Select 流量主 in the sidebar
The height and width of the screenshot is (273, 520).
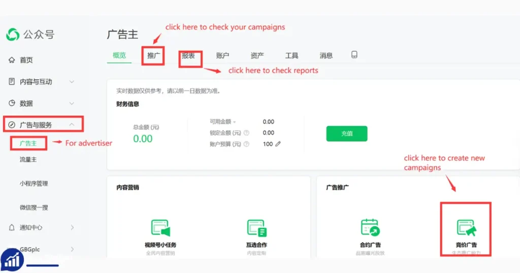(28, 160)
